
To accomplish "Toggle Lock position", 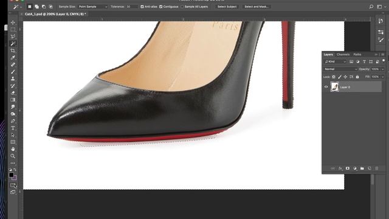I will click(345, 77).
